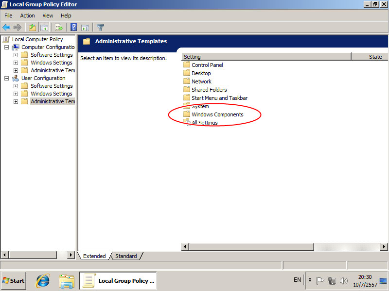This screenshot has height=291, width=389.
Task: Collapse the User Configuration tree node
Action: pyautogui.click(x=7, y=78)
